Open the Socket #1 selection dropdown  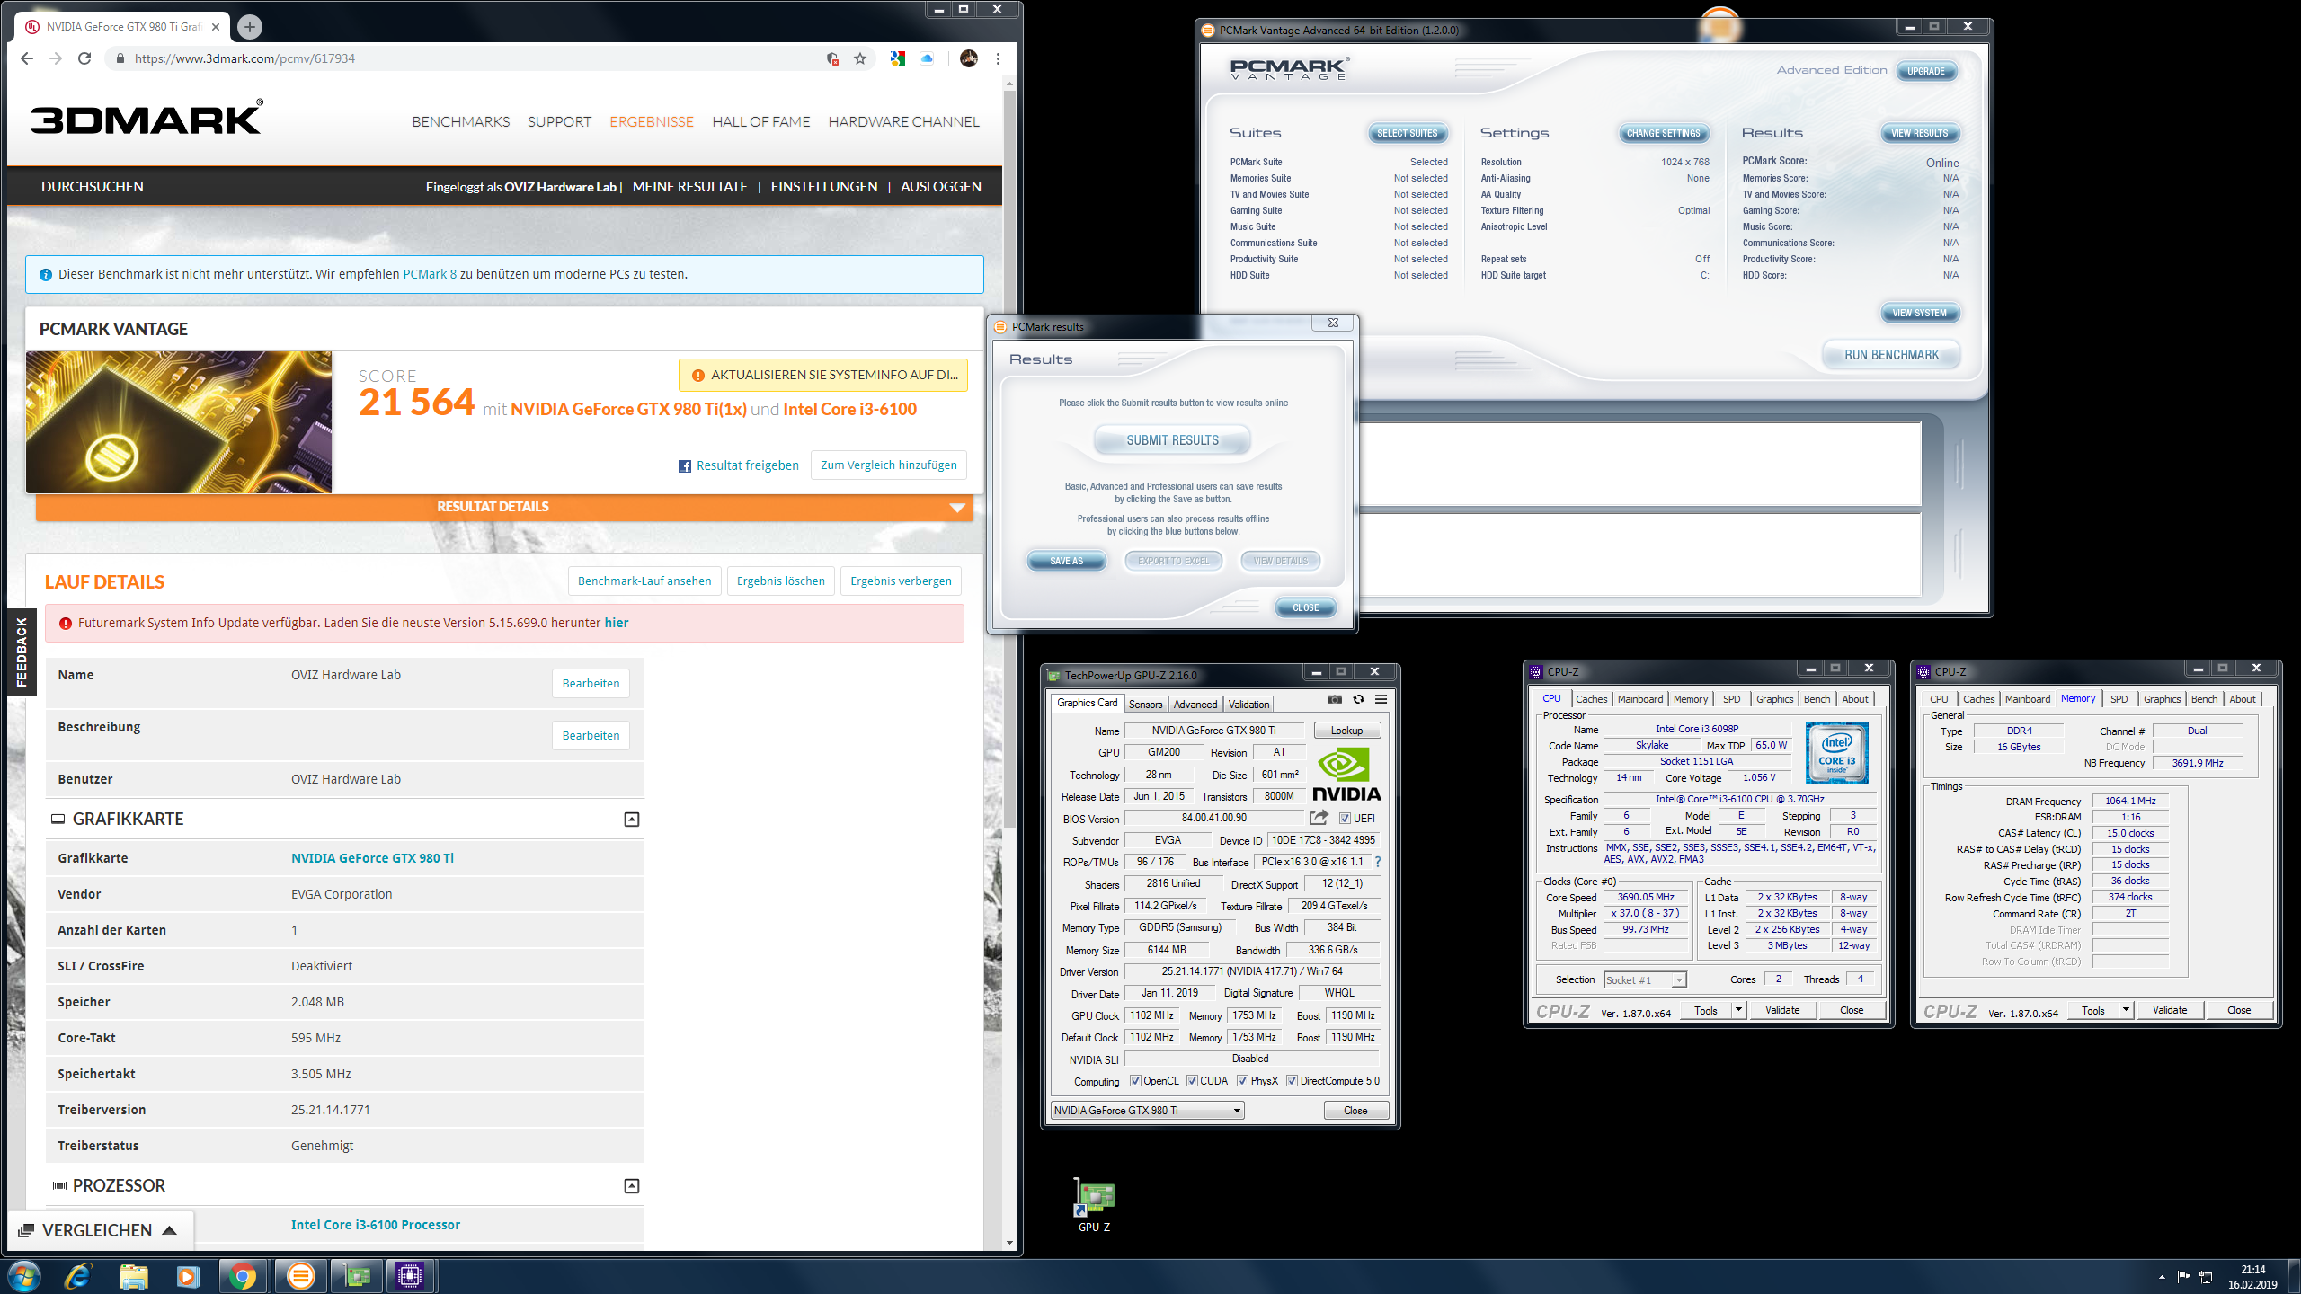(1645, 980)
